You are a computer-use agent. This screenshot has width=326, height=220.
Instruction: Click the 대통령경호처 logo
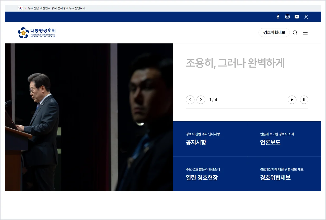click(37, 33)
